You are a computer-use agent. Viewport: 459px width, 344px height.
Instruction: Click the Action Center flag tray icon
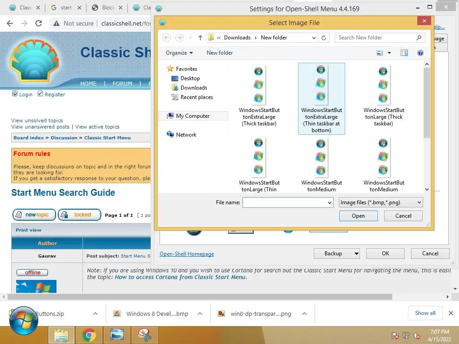[395, 335]
